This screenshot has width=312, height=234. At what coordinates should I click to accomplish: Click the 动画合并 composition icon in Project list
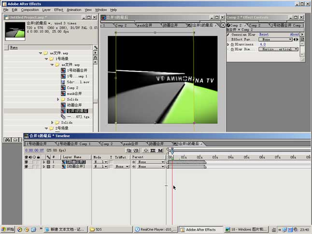[63, 105]
